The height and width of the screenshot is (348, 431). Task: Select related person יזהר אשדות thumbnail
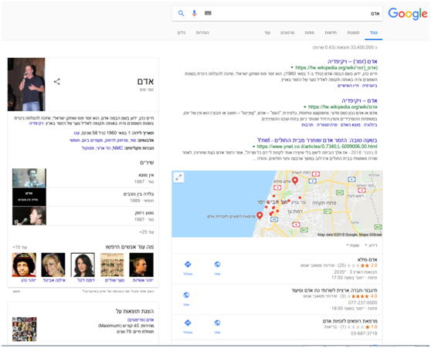(x=141, y=265)
